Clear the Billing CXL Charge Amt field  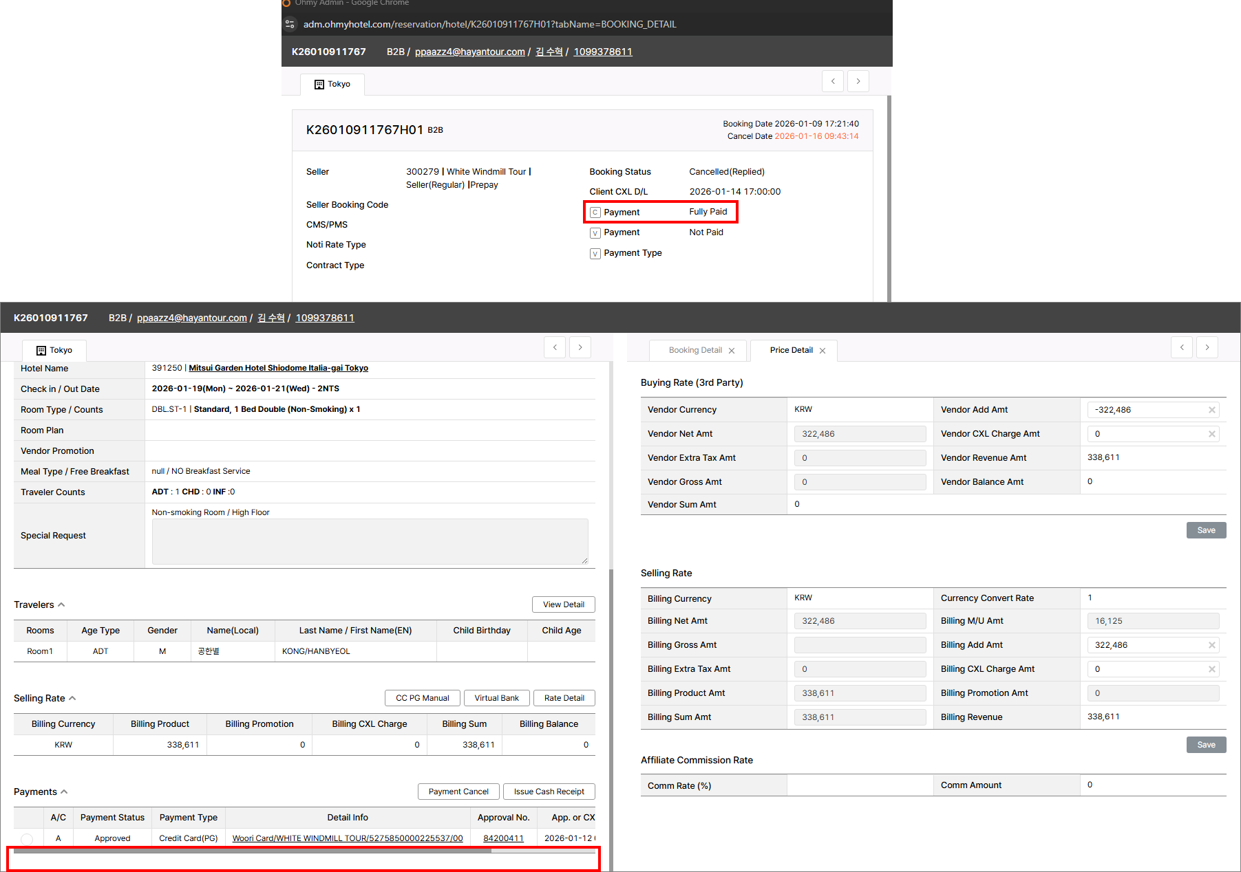point(1211,669)
